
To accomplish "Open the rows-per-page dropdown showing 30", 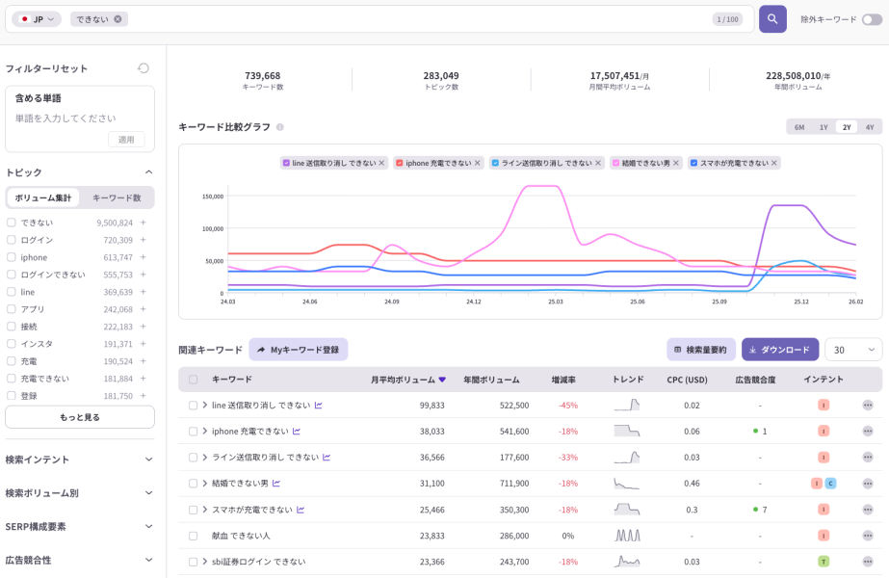I will coord(852,350).
